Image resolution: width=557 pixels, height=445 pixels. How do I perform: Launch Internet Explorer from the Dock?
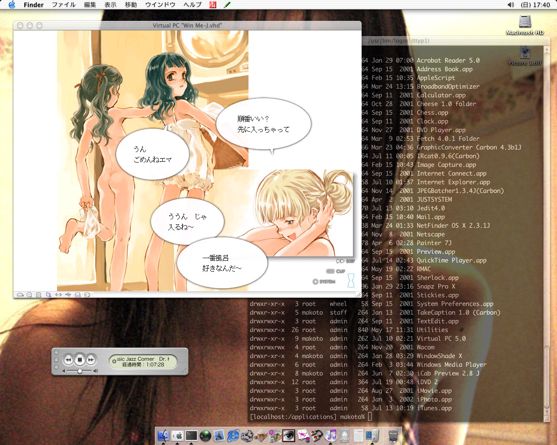point(233,435)
